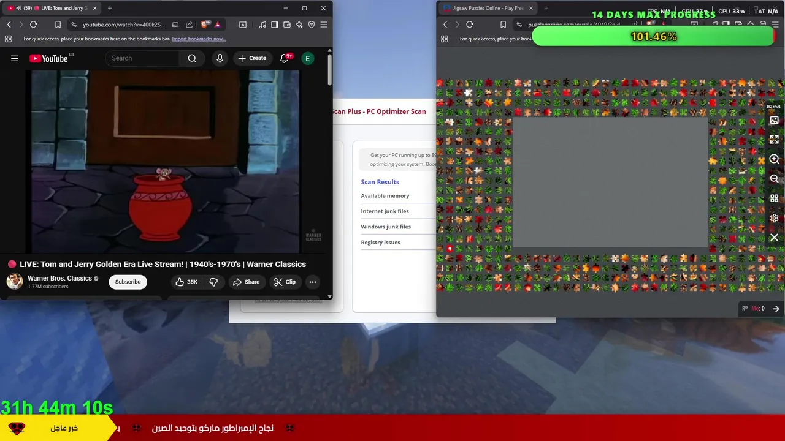Toggle puzzle fullscreen mode
The height and width of the screenshot is (441, 785).
[x=774, y=140]
